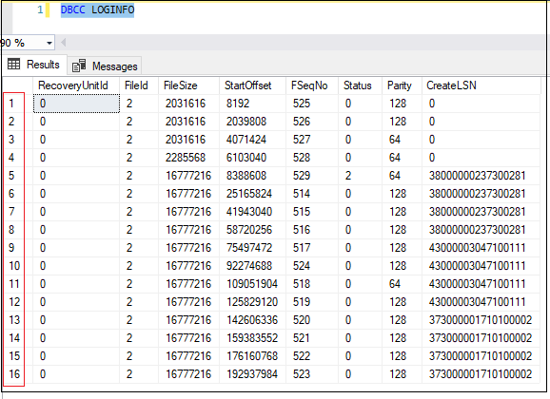This screenshot has width=550, height=399.
Task: Switch to the Results tab
Action: pos(34,65)
